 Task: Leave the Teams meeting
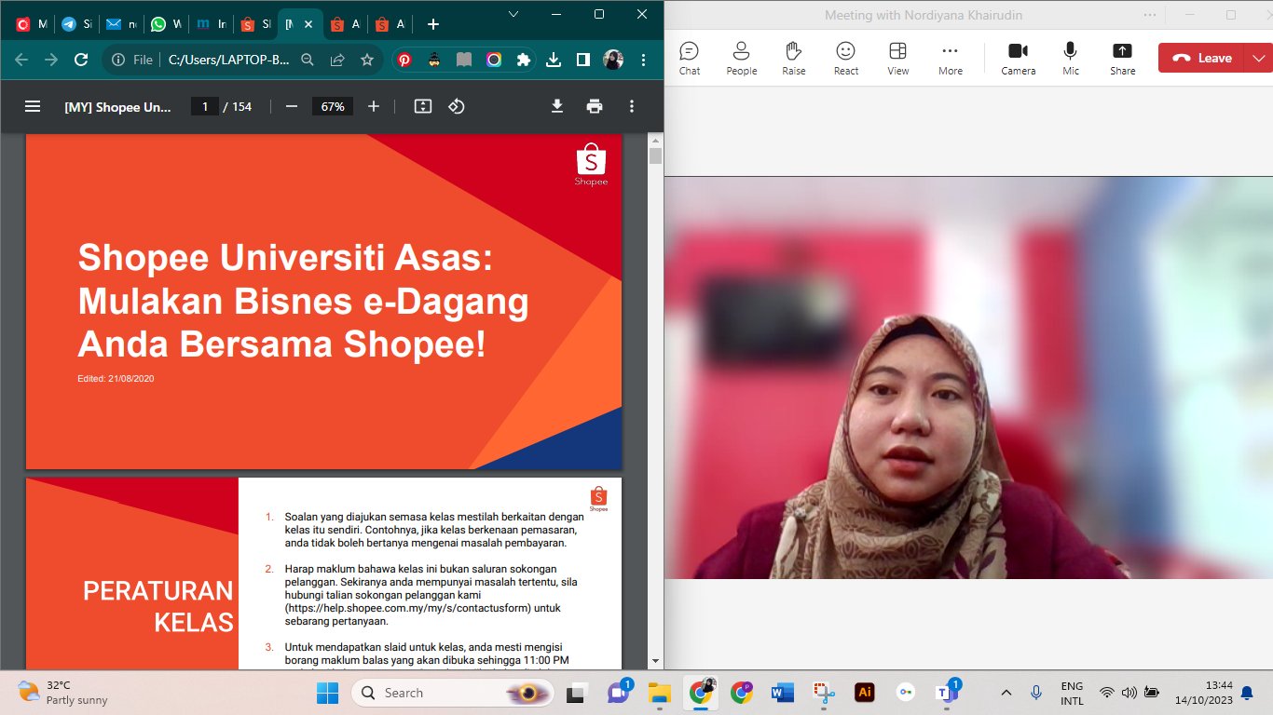[x=1203, y=58]
